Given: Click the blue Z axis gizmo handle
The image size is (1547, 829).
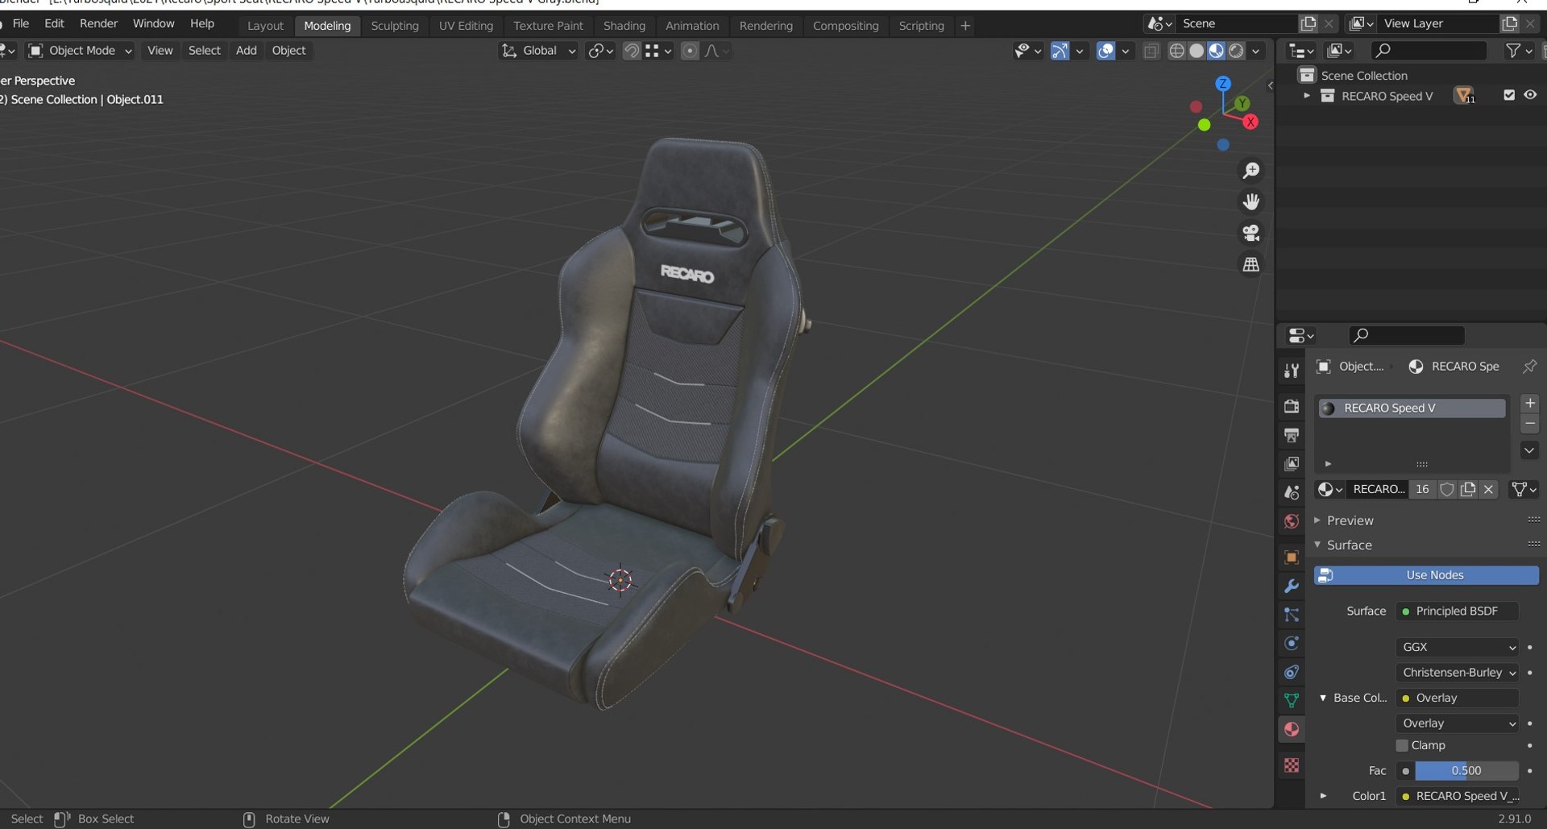Looking at the screenshot, I should point(1223,84).
